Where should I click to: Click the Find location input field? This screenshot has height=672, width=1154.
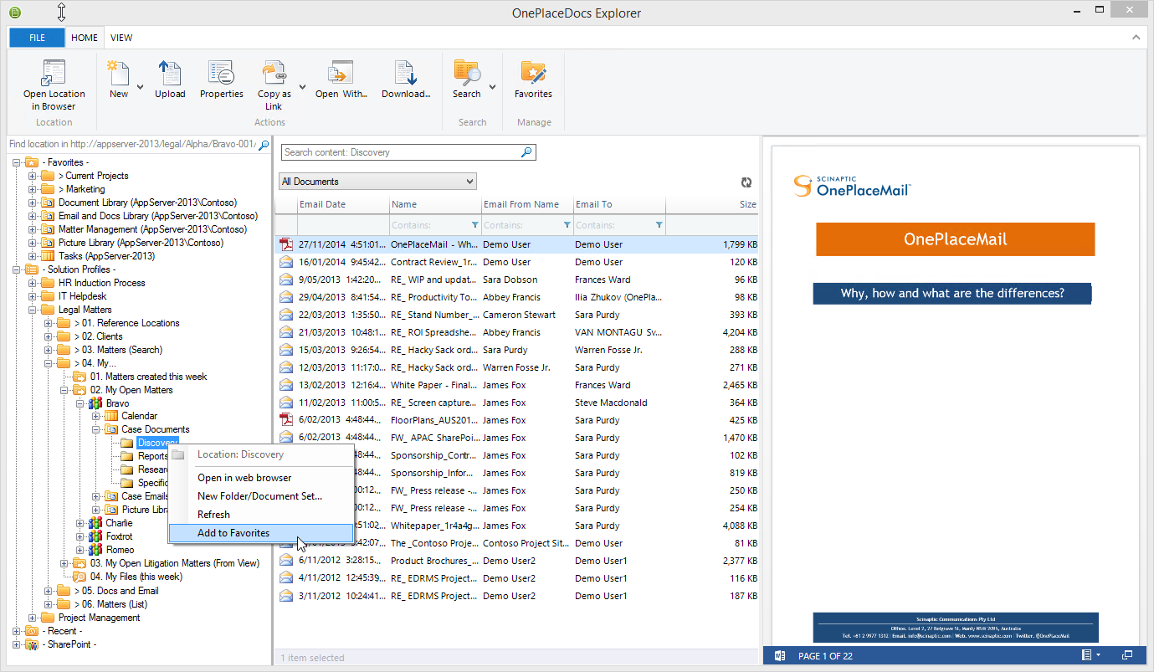131,144
